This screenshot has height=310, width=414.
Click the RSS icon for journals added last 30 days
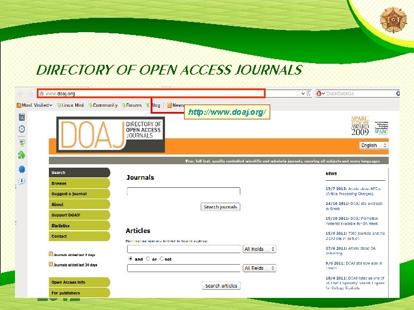pyautogui.click(x=51, y=264)
